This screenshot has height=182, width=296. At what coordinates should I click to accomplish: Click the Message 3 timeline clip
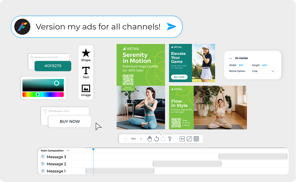point(253,156)
